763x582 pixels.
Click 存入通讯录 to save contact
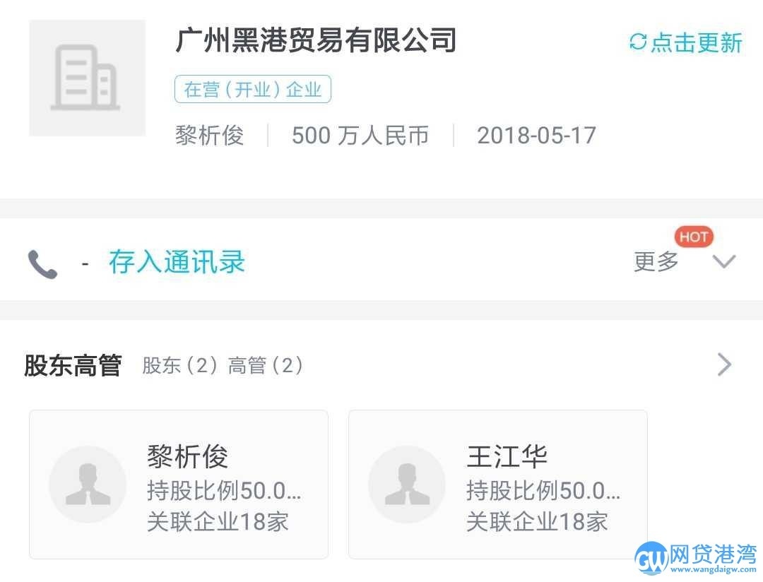pos(177,261)
